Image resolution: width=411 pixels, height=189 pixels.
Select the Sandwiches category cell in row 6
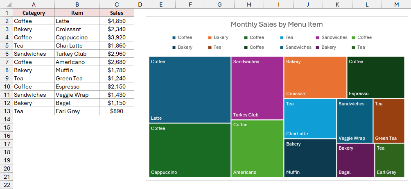point(34,54)
